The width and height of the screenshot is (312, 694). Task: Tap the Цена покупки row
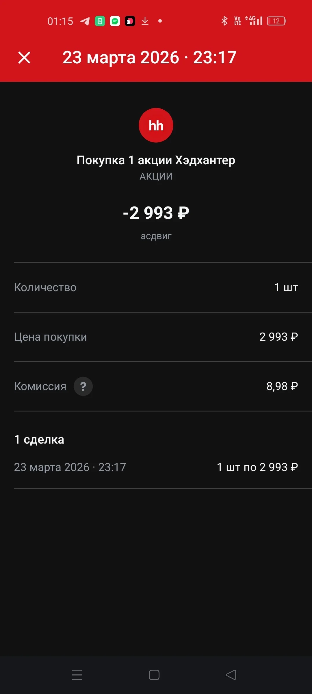156,337
